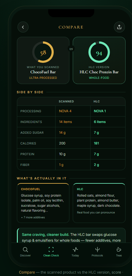Tap the Protocols trident icon
This screenshot has width=132, height=276.
pos(97,250)
